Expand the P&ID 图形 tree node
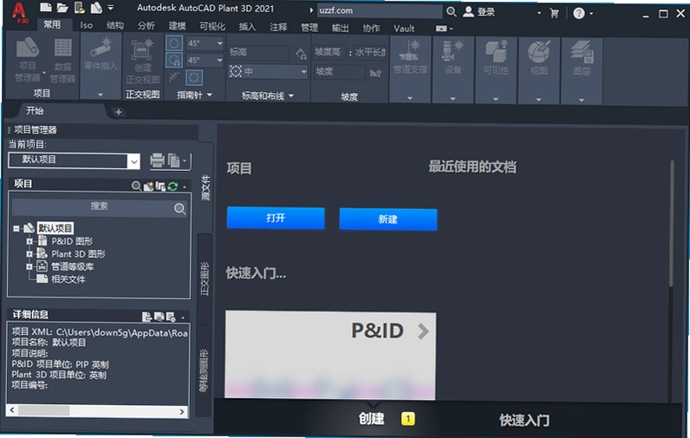Viewport: 690px width, 438px height. pos(29,241)
